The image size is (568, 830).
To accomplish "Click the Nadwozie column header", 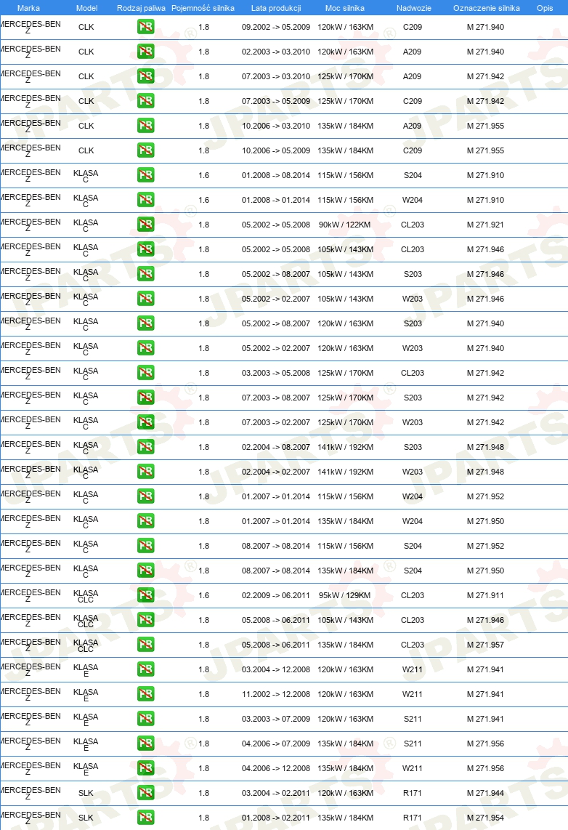I will [413, 8].
